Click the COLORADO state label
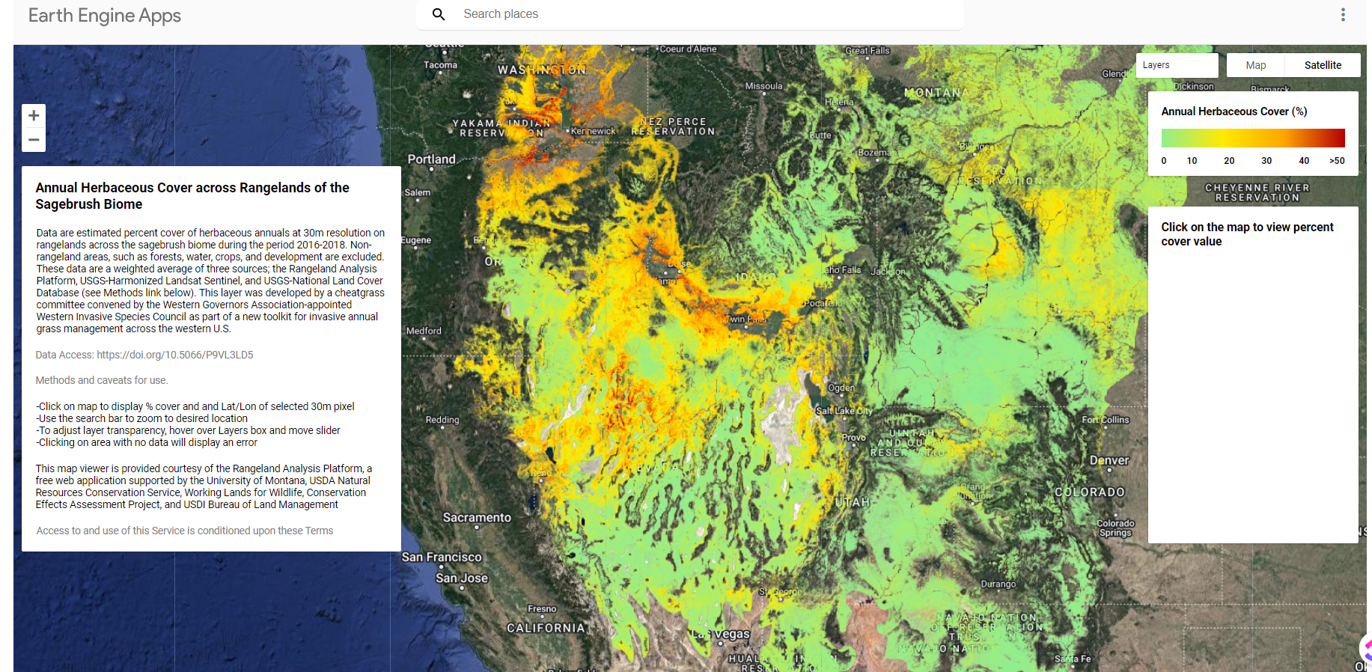 tap(1090, 492)
